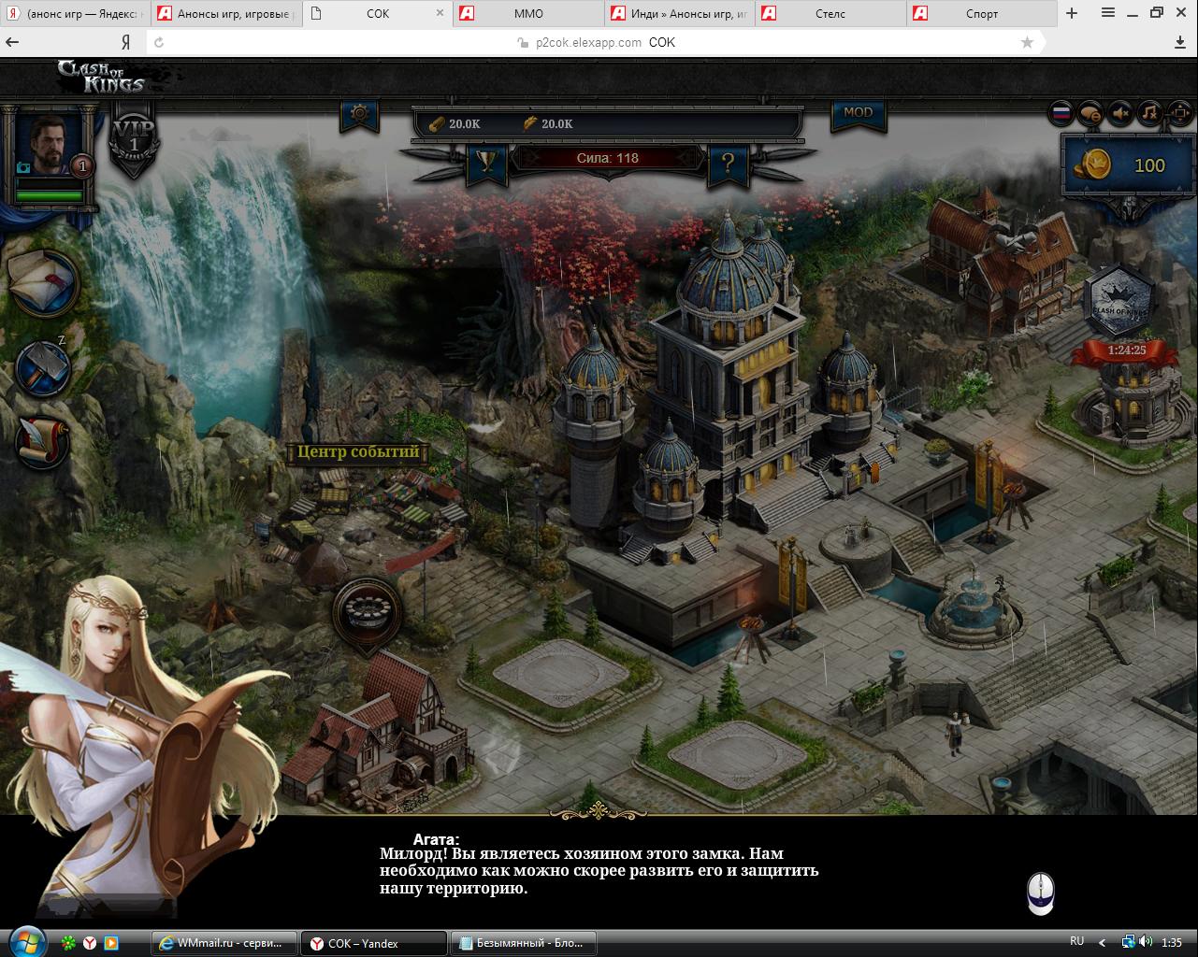This screenshot has width=1198, height=957.
Task: Toggle fullscreen mode icon
Action: [x=1180, y=114]
